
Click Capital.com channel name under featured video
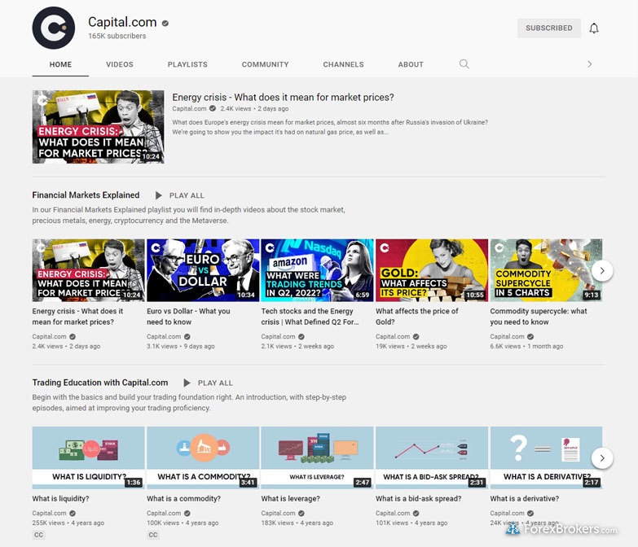point(189,108)
